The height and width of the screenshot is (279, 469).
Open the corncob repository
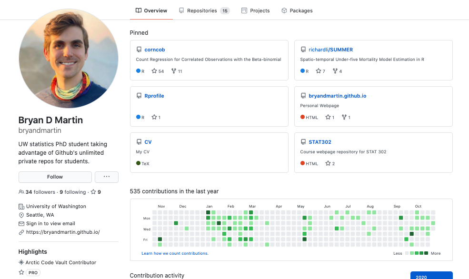tap(155, 50)
